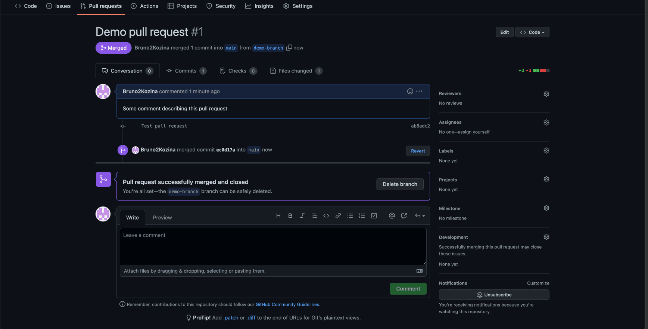Insert a link using the toolbar icon
This screenshot has width=648, height=329.
coord(338,216)
